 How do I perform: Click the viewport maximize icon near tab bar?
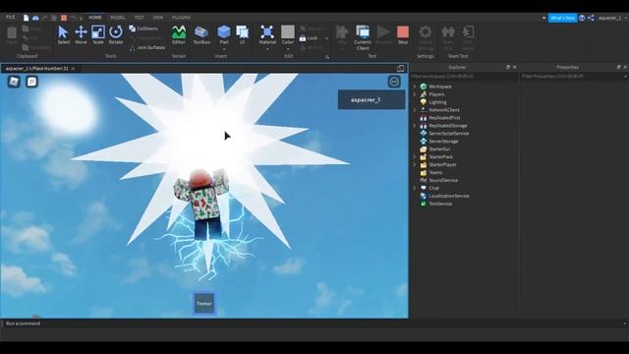tap(400, 68)
